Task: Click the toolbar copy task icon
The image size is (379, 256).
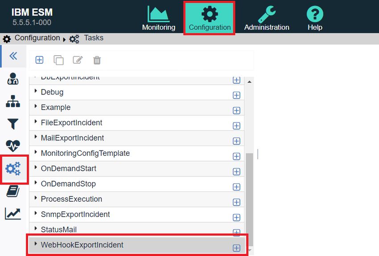Action: 58,60
